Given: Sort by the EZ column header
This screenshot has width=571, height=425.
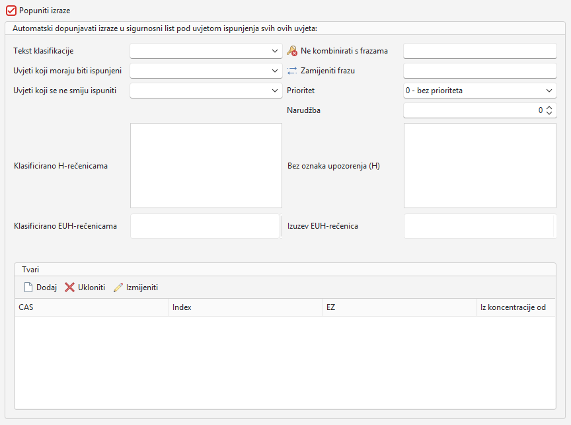Looking at the screenshot, I should [400, 307].
